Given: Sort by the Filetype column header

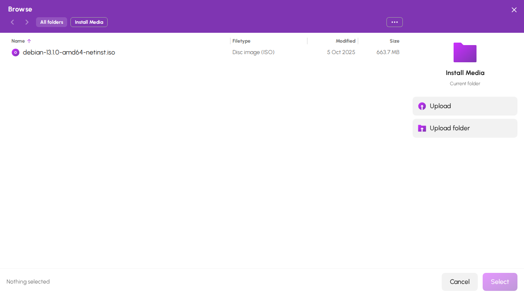Looking at the screenshot, I should (x=242, y=41).
